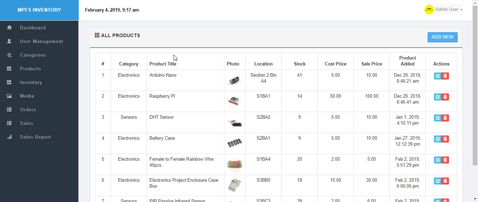Click the Sales Report chart icon
This screenshot has width=478, height=202.
pos(9,137)
